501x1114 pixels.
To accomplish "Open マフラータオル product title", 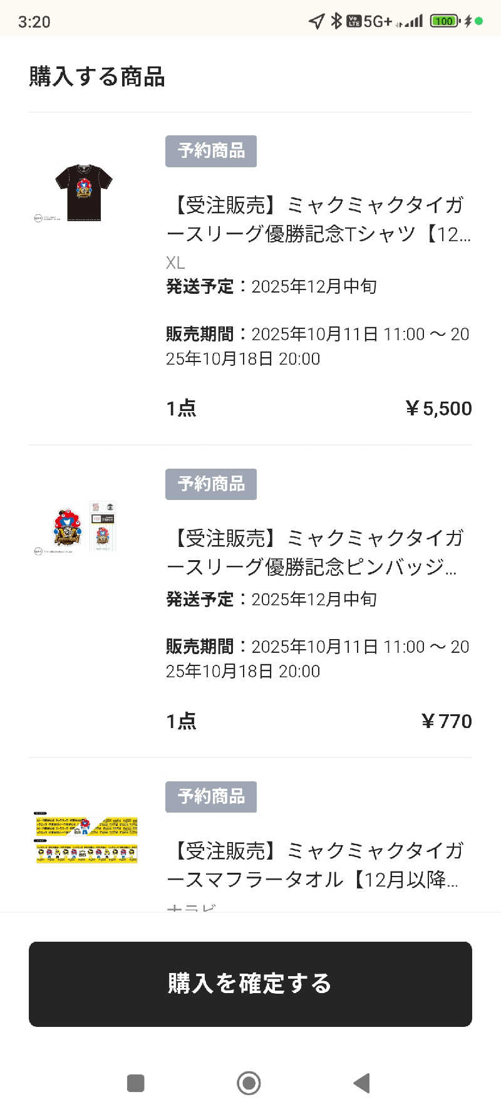I will coord(318,865).
